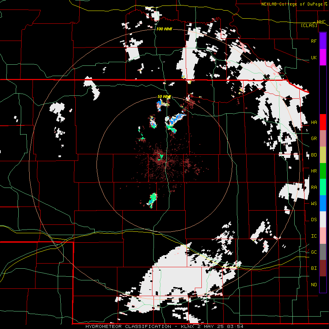Click the 'NEXLAB-College of DuPage' header text
Screen dimensions: 329x329
[292, 4]
